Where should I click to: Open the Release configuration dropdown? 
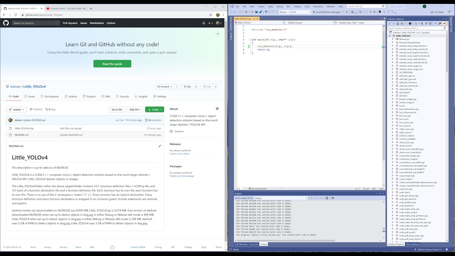tap(284, 12)
